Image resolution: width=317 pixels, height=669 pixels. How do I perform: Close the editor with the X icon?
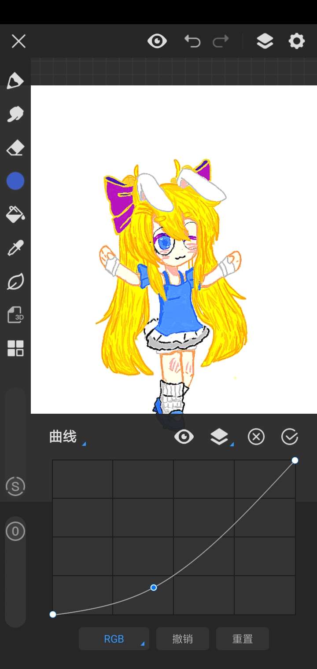[18, 41]
